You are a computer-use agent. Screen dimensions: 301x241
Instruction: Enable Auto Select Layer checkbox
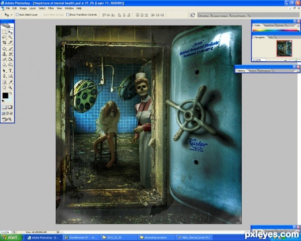click(17, 15)
